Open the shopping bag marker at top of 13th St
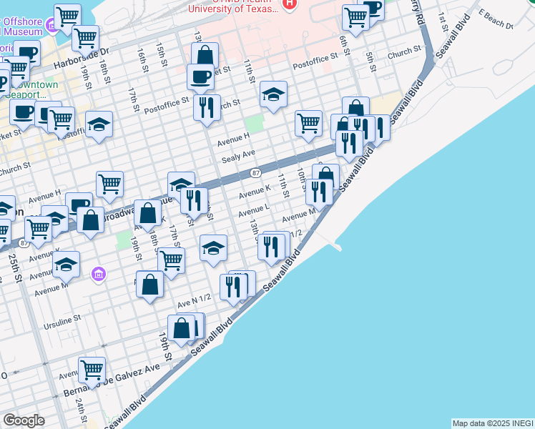The image size is (535, 429). coord(205,55)
